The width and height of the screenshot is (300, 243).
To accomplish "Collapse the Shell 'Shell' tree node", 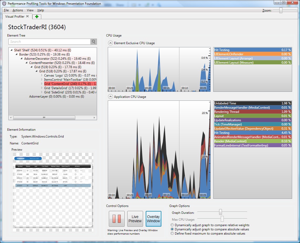I will click(x=12, y=50).
